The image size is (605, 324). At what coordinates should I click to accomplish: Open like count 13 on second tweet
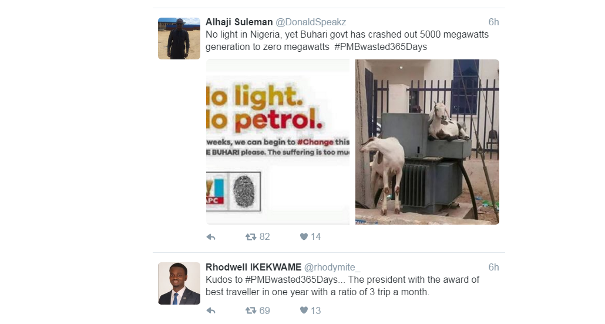point(315,310)
